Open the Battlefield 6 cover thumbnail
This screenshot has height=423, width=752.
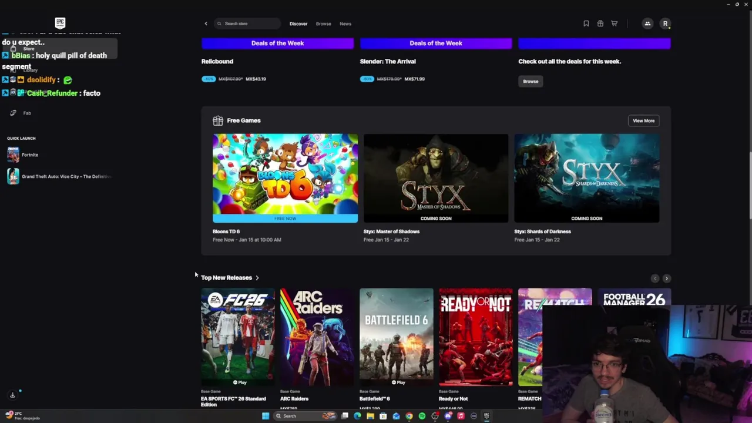(396, 337)
